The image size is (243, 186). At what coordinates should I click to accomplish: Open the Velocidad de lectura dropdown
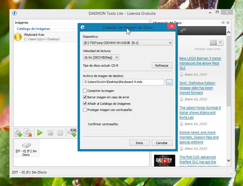pyautogui.click(x=101, y=57)
